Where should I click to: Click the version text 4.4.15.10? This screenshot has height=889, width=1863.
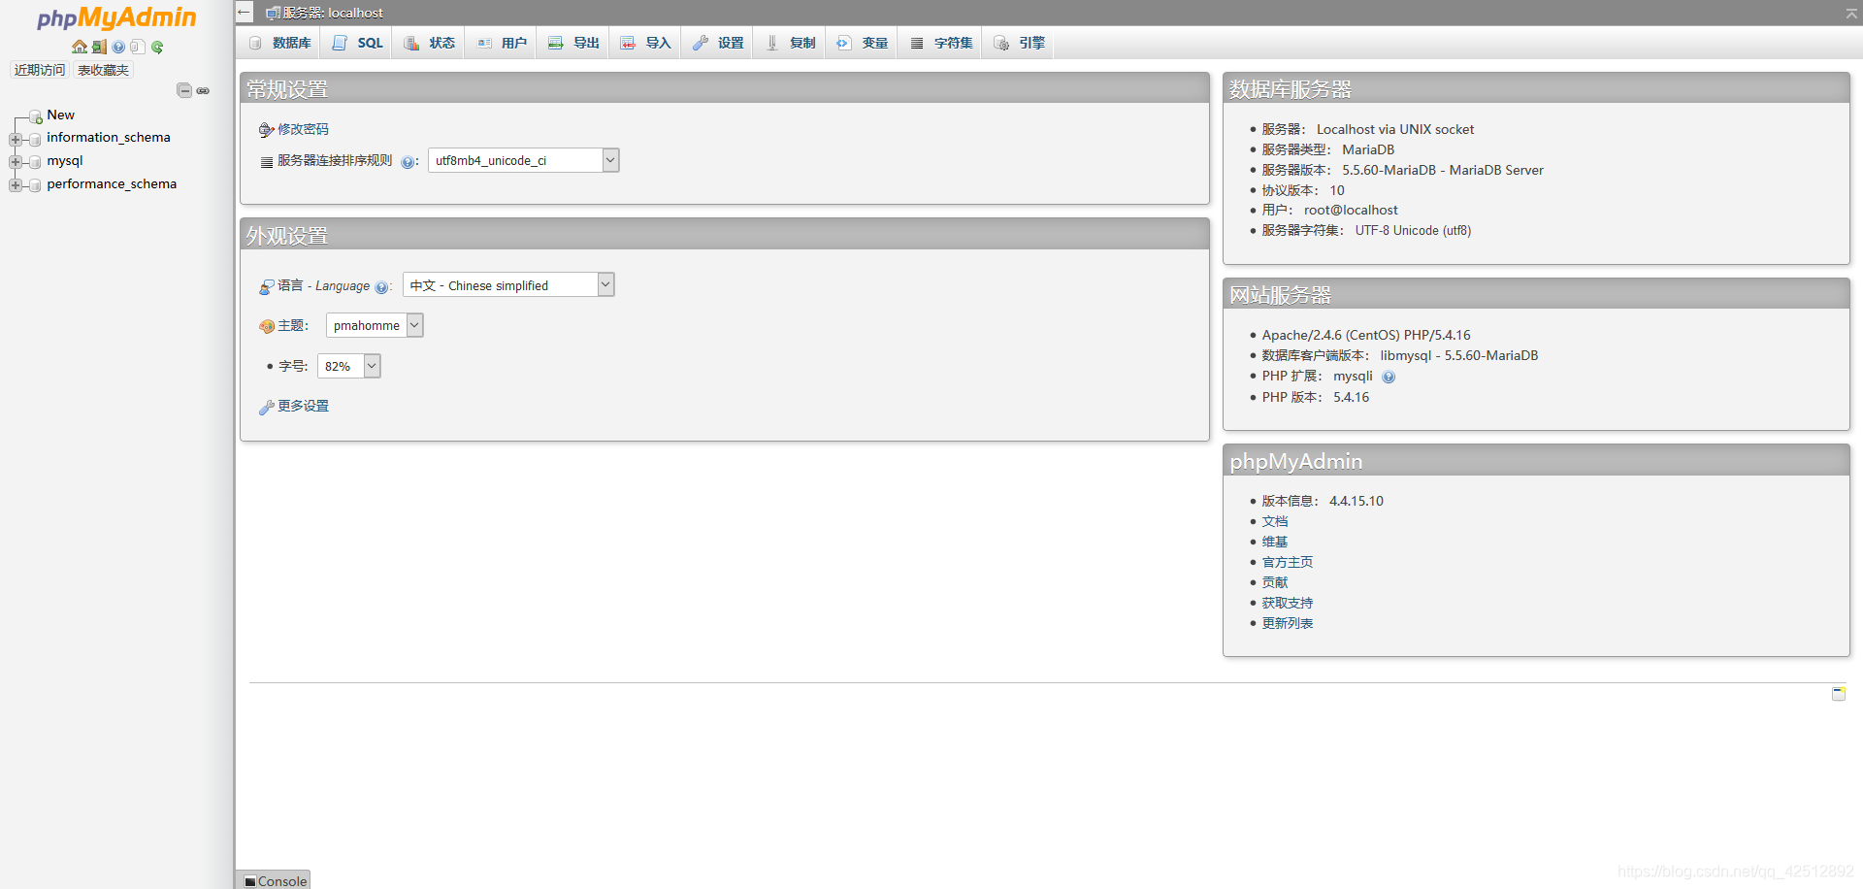pyautogui.click(x=1356, y=501)
